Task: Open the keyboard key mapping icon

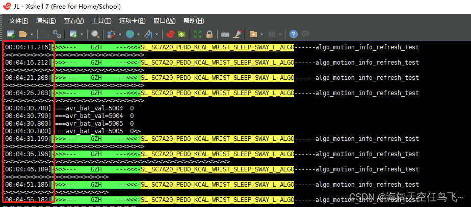Action: pyautogui.click(x=225, y=35)
